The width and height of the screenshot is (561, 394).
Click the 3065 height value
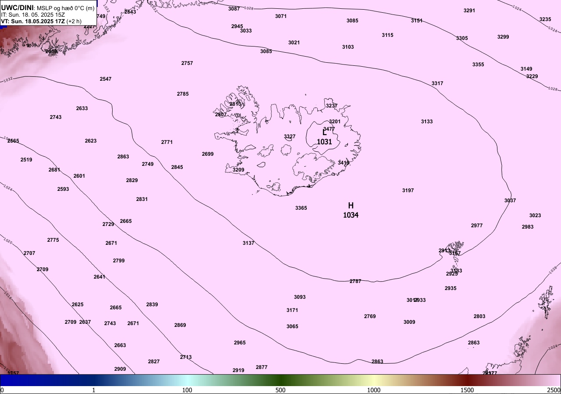tap(292, 326)
